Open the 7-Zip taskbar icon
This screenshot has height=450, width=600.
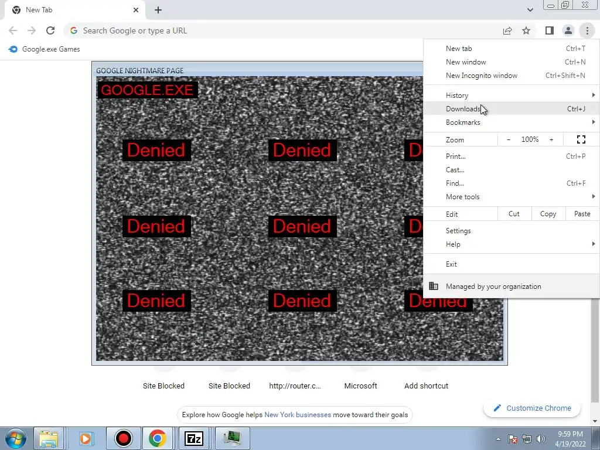pyautogui.click(x=193, y=438)
